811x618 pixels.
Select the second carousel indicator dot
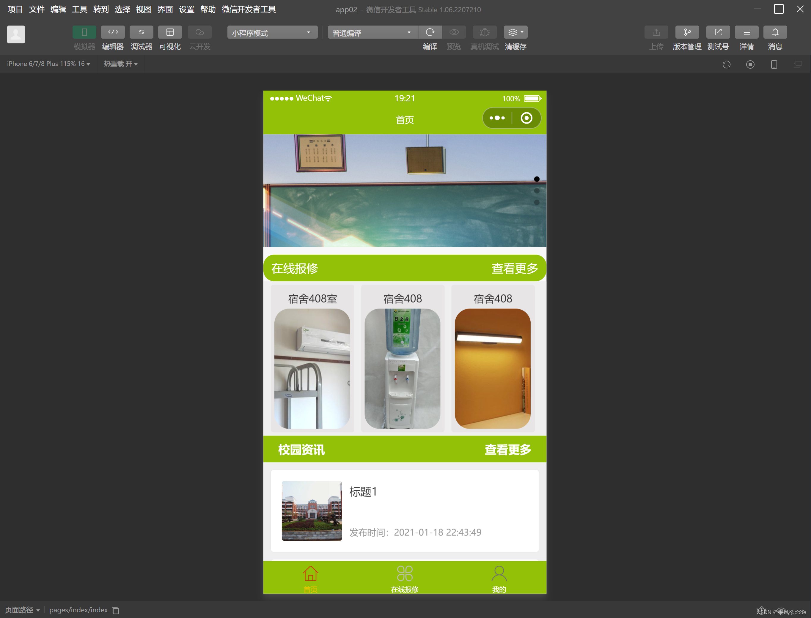537,191
